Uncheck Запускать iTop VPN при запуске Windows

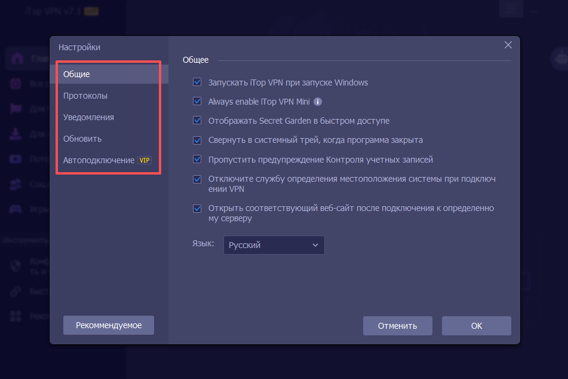point(197,82)
